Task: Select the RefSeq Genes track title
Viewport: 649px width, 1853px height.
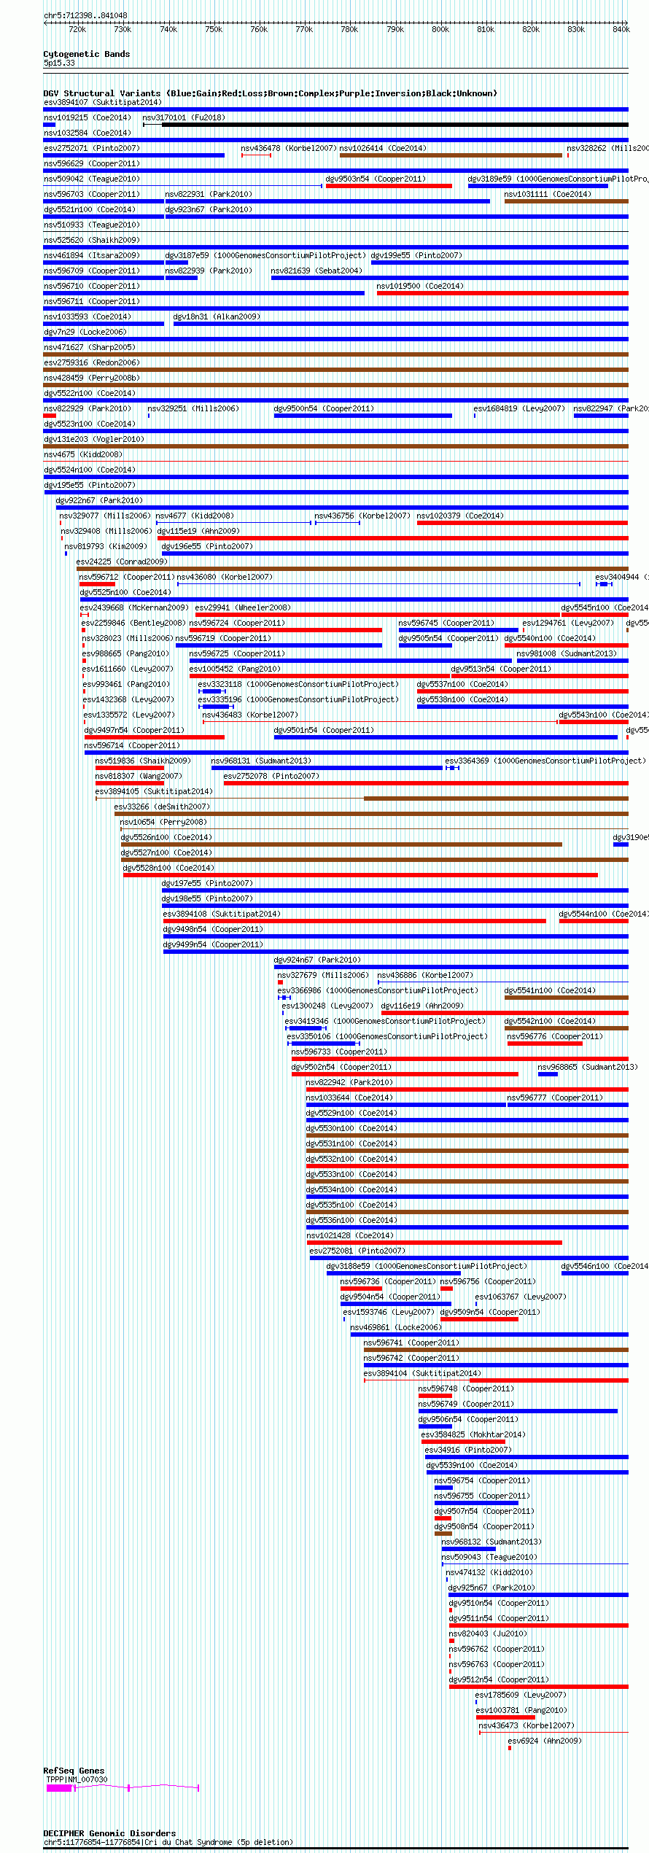Action: tap(74, 1771)
